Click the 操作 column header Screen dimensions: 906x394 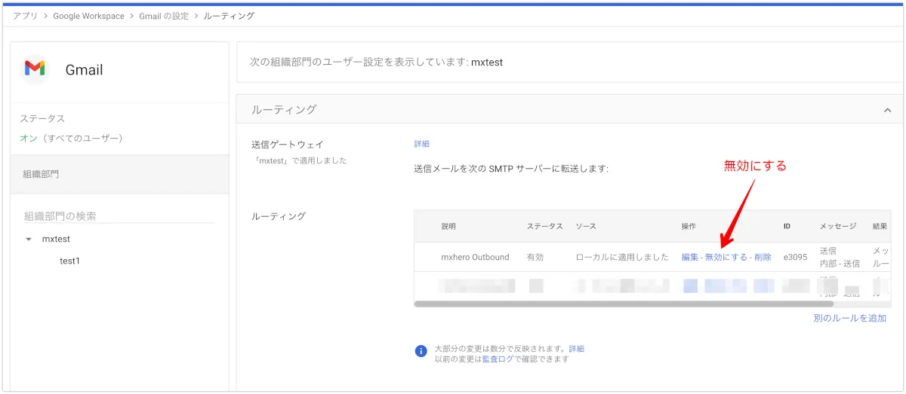[689, 226]
